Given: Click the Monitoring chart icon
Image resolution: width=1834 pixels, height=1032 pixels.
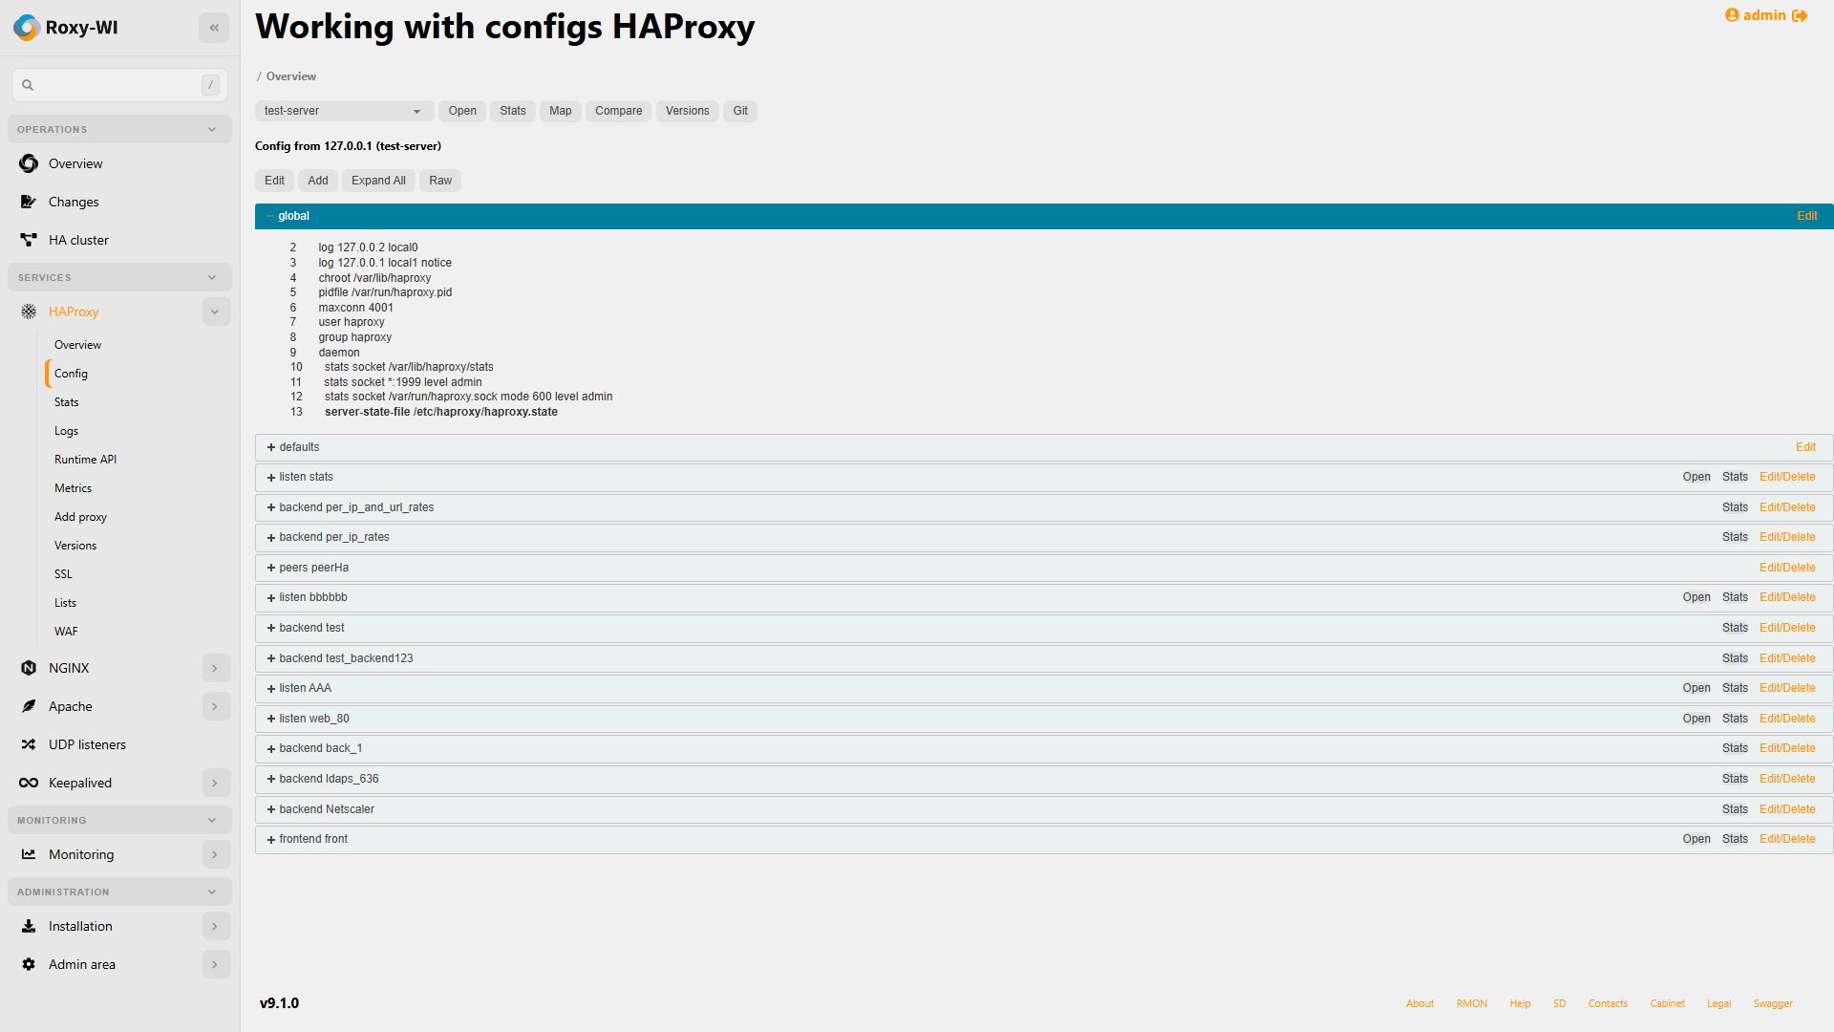Looking at the screenshot, I should 29,854.
